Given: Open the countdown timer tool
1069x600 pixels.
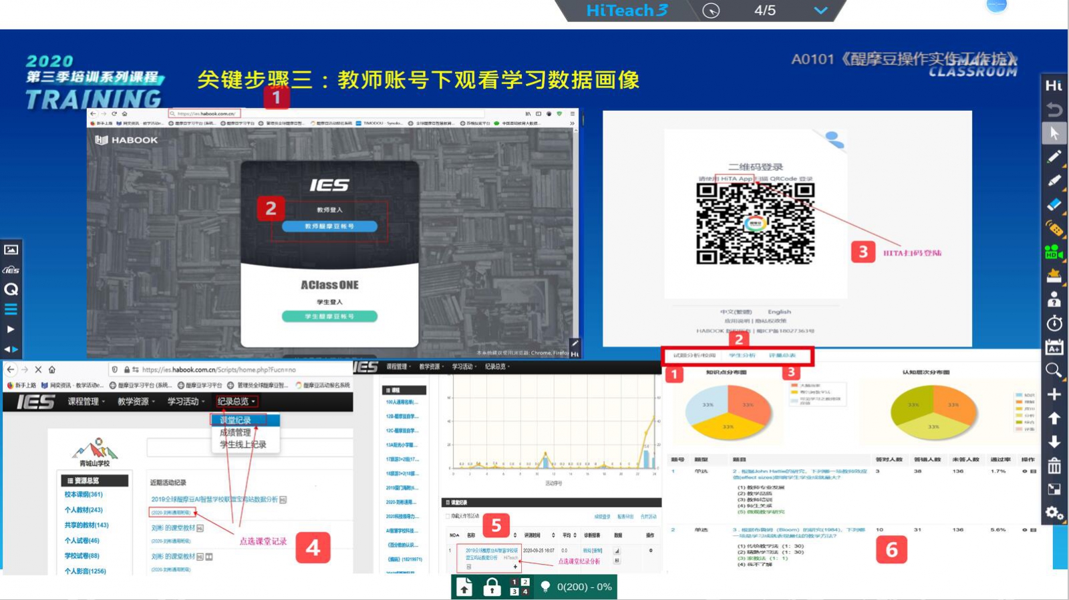Looking at the screenshot, I should [x=1054, y=324].
